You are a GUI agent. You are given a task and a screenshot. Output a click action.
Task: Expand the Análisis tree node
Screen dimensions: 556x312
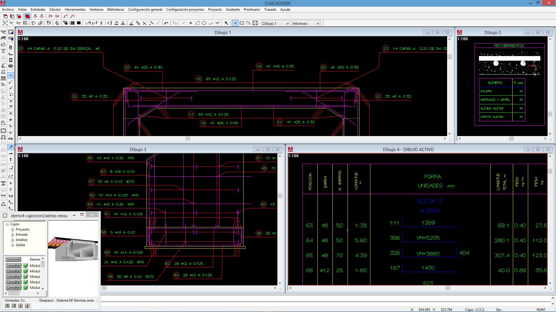pos(13,240)
